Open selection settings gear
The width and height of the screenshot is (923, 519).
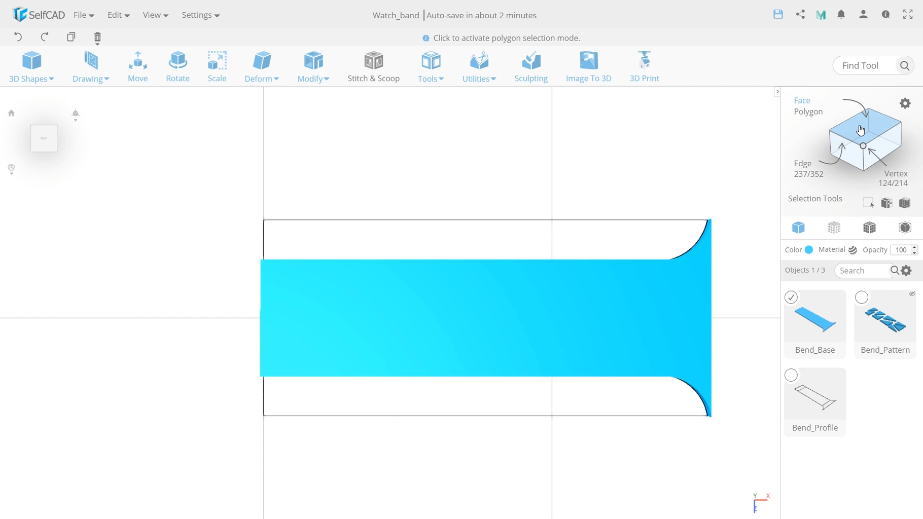(905, 103)
